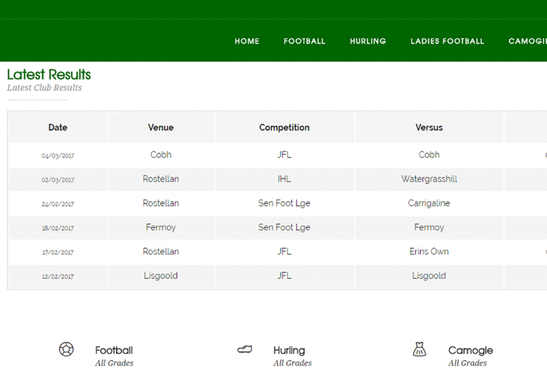
Task: Click Lisgoold in the Versus column
Action: click(x=429, y=276)
